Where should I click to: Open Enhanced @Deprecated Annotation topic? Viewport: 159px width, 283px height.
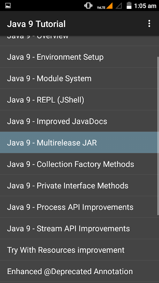[79, 271]
